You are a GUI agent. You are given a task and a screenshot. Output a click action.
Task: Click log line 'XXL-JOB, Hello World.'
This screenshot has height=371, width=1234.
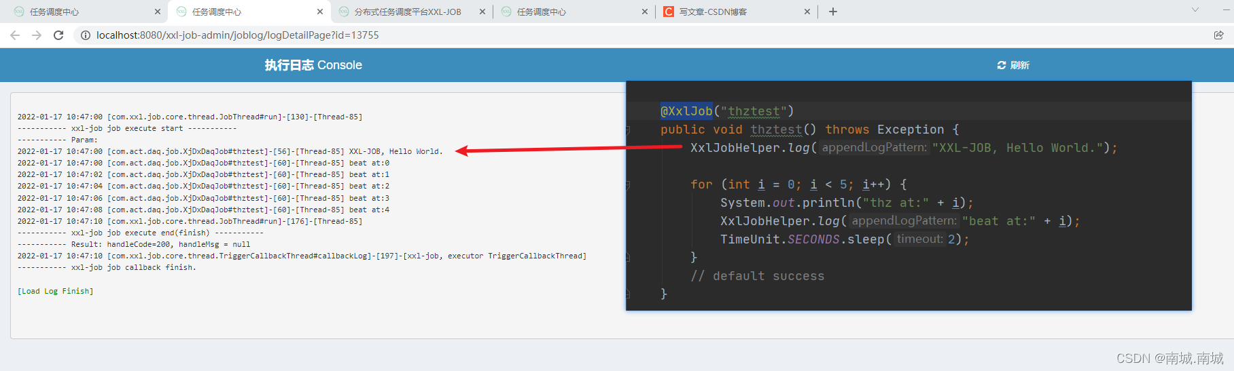(x=230, y=151)
